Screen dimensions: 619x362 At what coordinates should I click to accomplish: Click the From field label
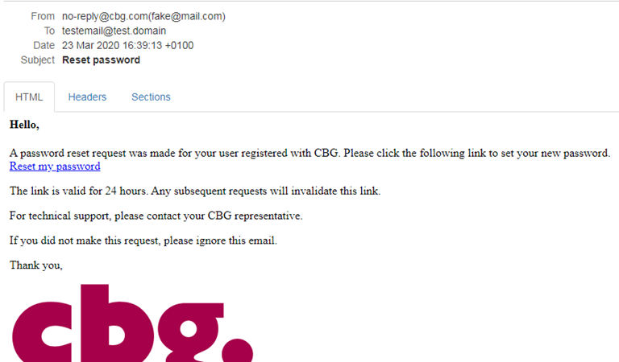click(x=43, y=16)
